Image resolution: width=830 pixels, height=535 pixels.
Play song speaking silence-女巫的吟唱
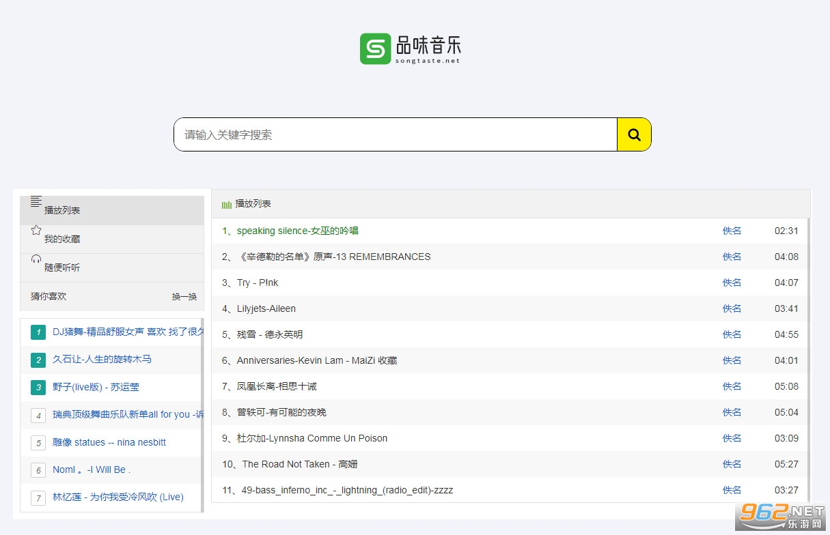297,231
